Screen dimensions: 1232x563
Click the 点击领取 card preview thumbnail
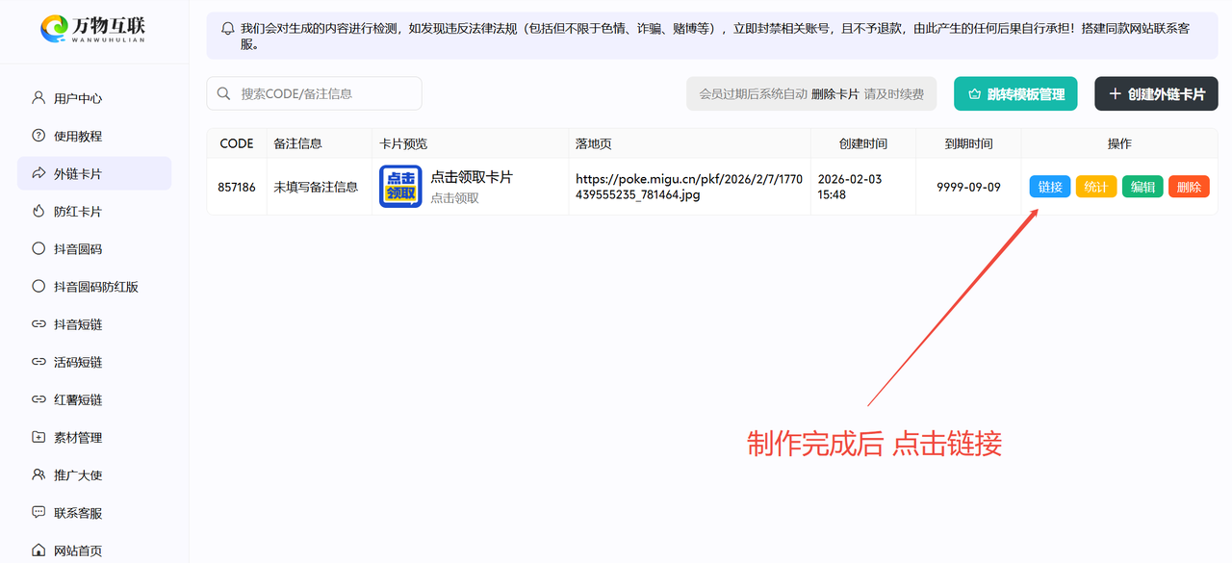(400, 187)
